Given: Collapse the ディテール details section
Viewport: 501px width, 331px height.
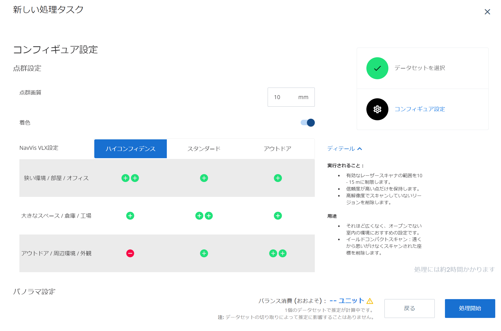Looking at the screenshot, I should (x=345, y=149).
